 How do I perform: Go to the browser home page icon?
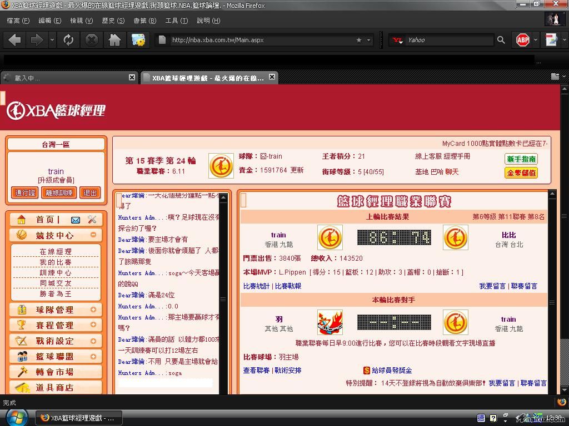click(114, 40)
